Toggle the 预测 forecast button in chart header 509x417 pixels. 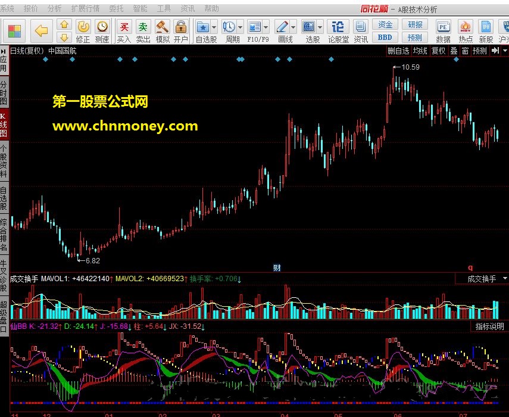[x=479, y=51]
